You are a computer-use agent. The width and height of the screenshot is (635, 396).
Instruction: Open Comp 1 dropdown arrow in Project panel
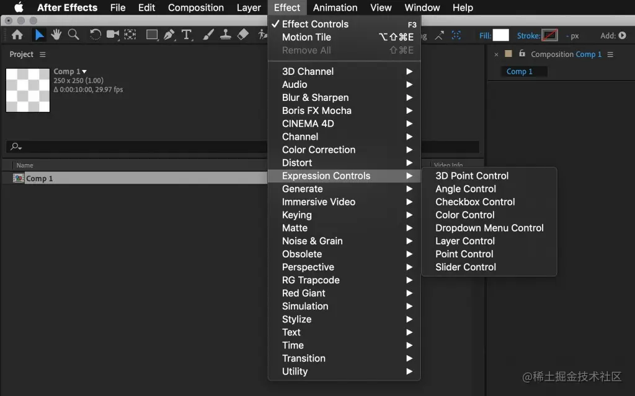(x=84, y=72)
